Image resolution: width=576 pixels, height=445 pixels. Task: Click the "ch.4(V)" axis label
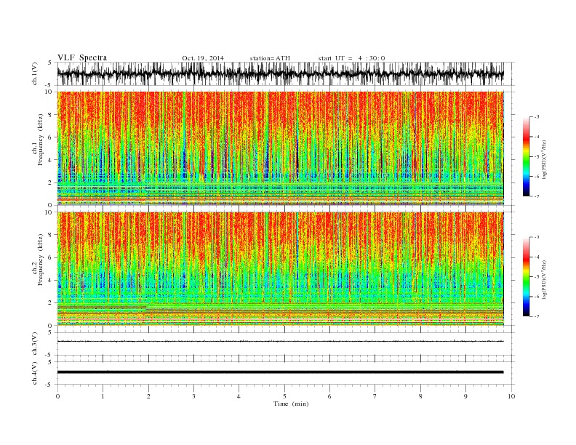35,373
